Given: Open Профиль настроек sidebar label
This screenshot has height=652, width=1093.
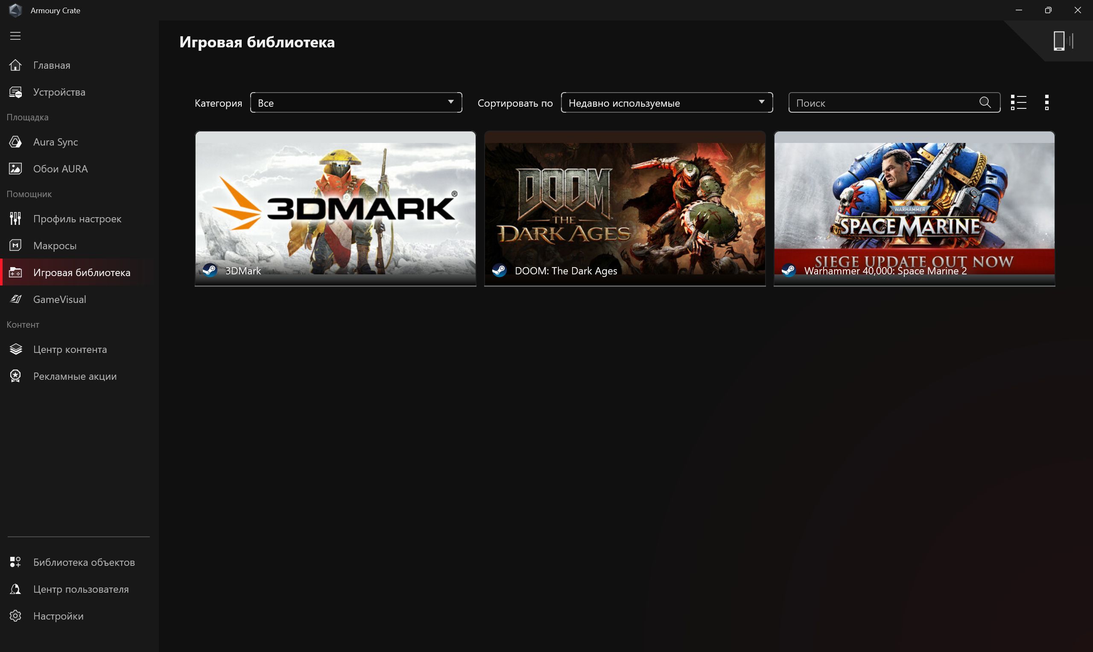Looking at the screenshot, I should [x=77, y=219].
